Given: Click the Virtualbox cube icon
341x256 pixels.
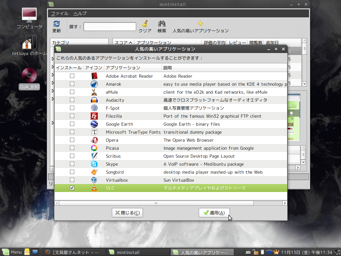Looking at the screenshot, I should (x=94, y=180).
